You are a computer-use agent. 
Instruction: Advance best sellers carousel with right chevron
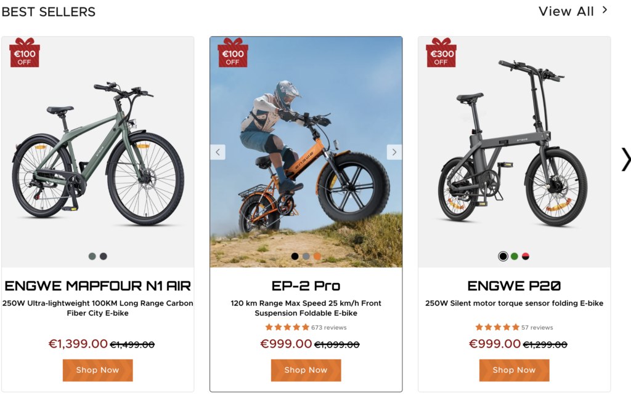[x=626, y=159]
